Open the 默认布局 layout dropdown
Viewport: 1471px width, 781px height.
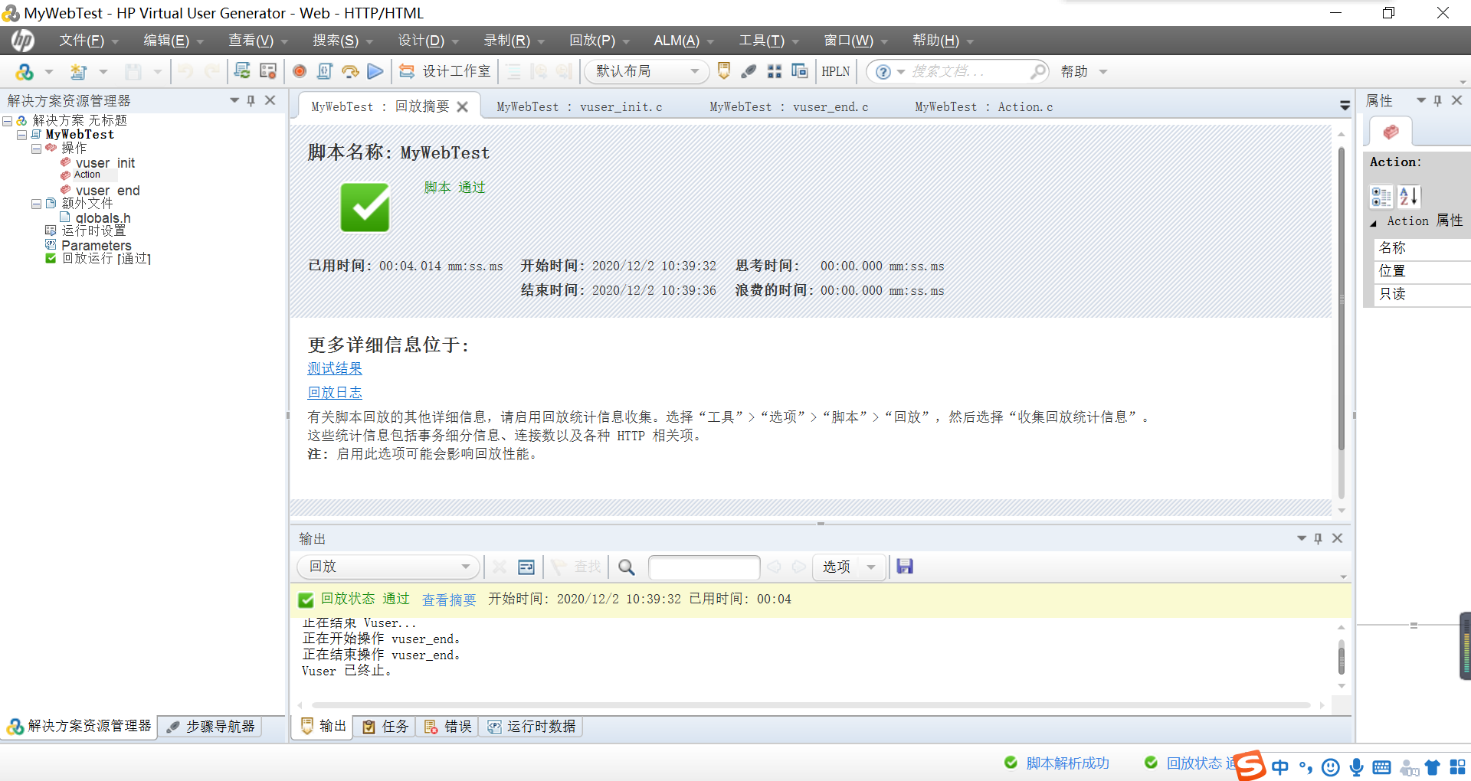click(647, 71)
